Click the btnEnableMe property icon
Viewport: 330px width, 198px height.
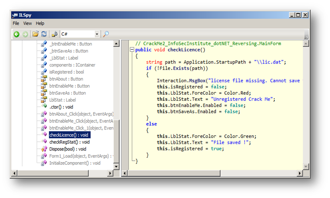tap(44, 86)
